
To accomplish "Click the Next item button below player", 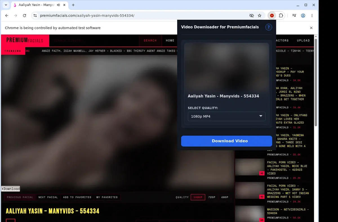I will (x=48, y=197).
